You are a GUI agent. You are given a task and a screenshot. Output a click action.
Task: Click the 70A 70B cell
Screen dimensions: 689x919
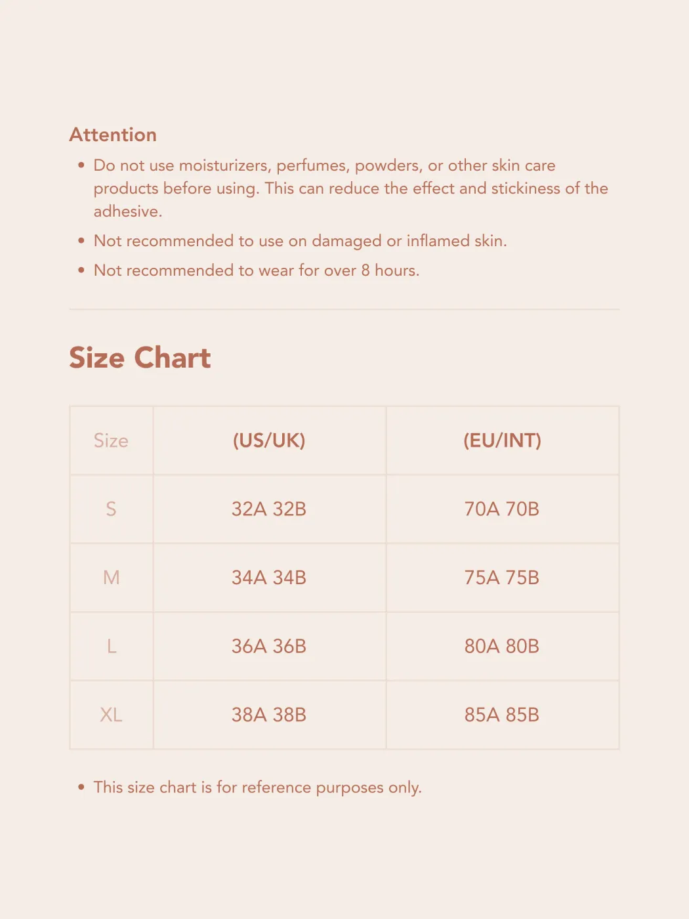click(502, 509)
